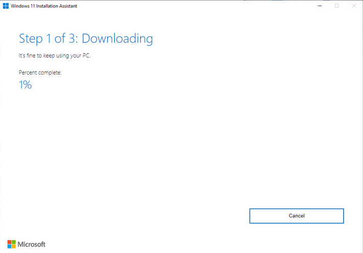Click the blue square of Microsoft logo
The image size is (363, 253).
click(9, 246)
